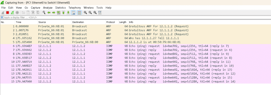Viewport: 271px width, 95px height.
Task: Zoom out on packet text
Action: pyautogui.click(x=90, y=12)
